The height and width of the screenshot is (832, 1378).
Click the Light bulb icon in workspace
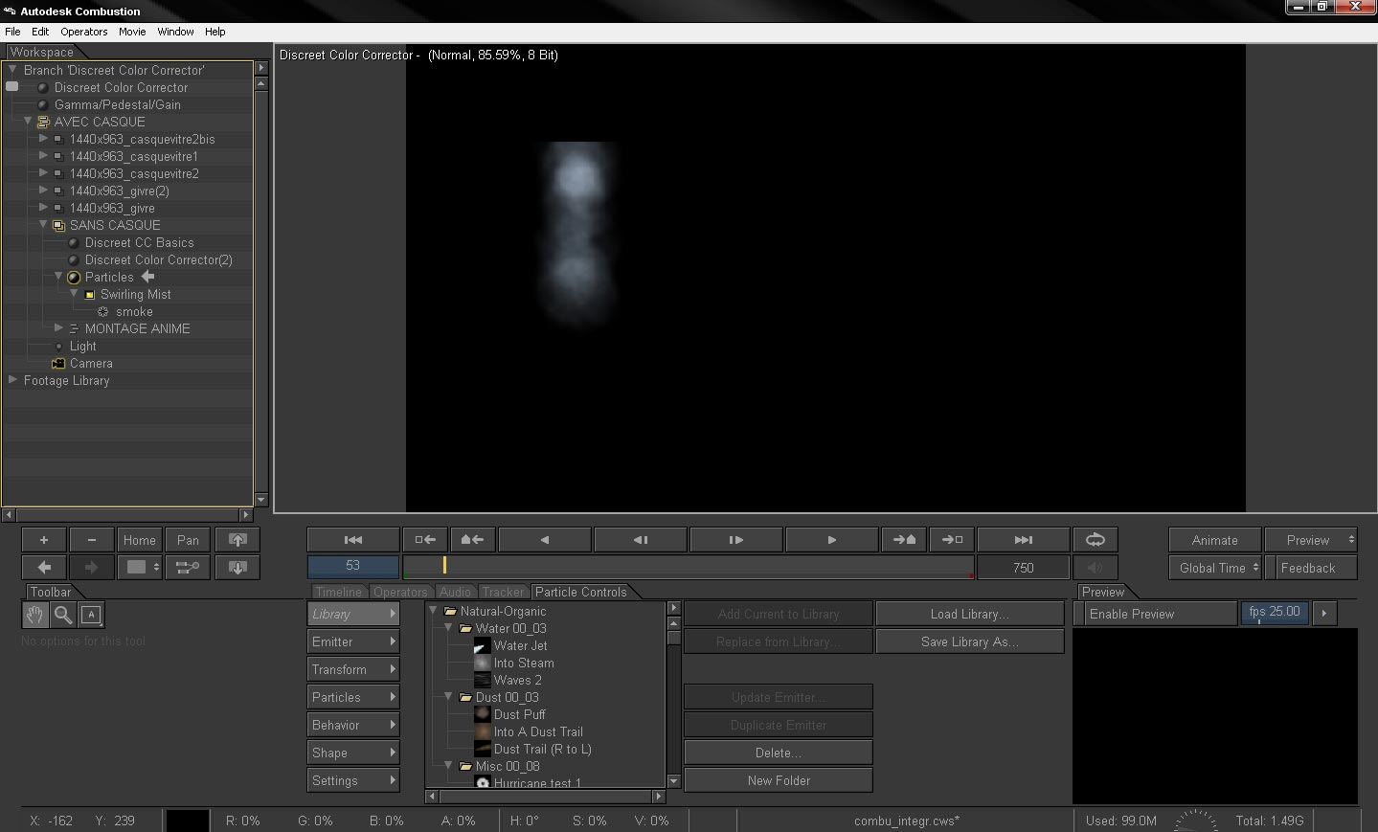(58, 347)
